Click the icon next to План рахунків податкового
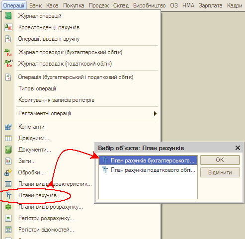This screenshot has height=239, width=245. point(105,170)
